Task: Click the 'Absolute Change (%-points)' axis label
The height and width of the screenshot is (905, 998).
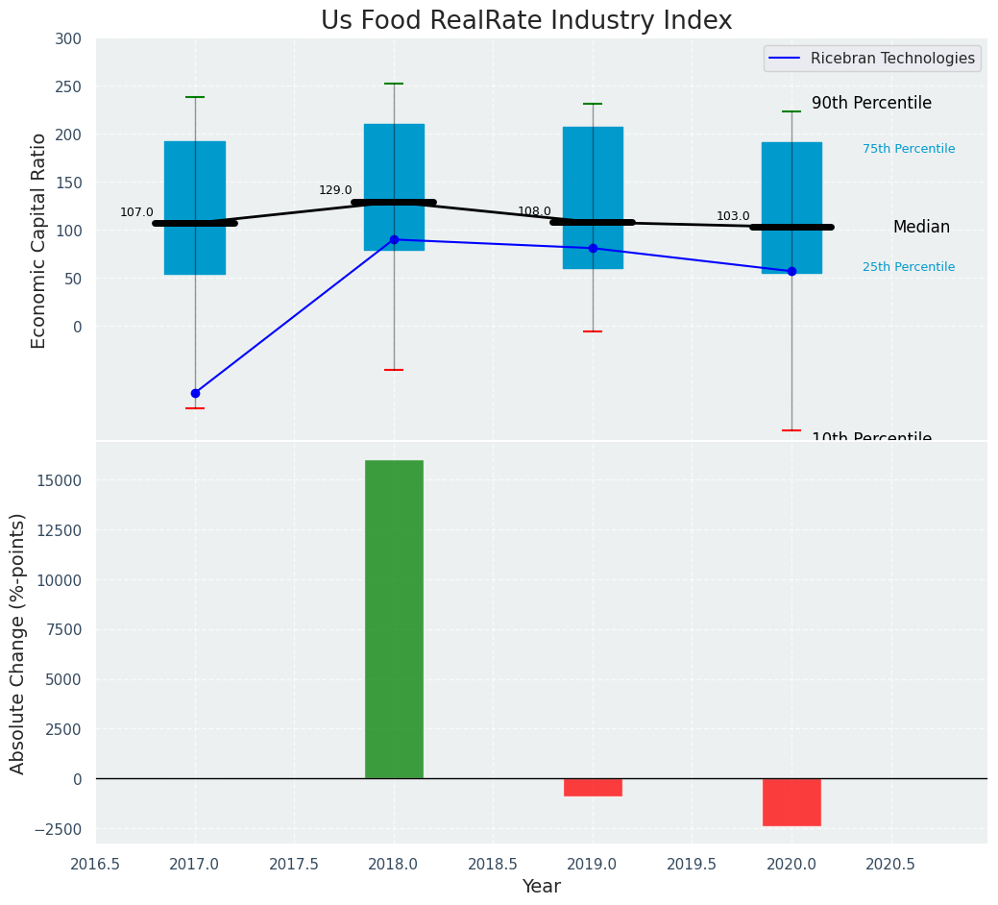Action: coord(17,644)
